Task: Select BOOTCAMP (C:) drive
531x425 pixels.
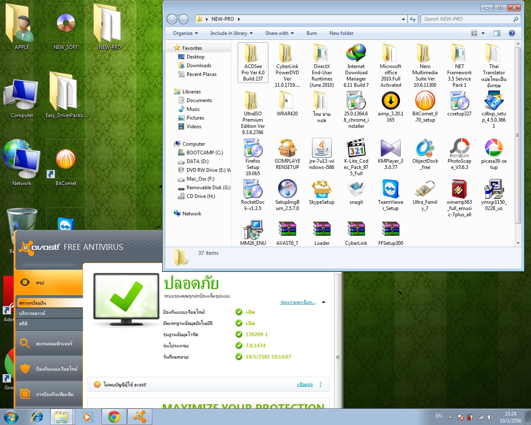Action: click(205, 153)
